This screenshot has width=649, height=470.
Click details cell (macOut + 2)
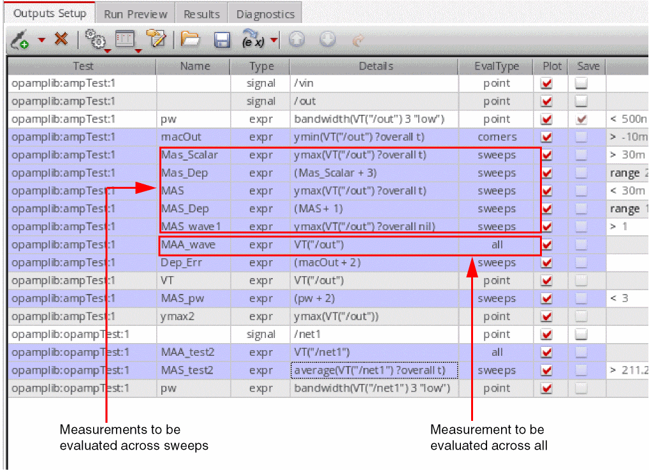click(375, 263)
